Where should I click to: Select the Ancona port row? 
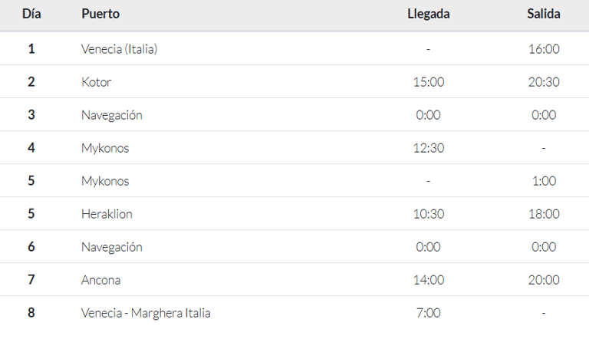tap(294, 280)
